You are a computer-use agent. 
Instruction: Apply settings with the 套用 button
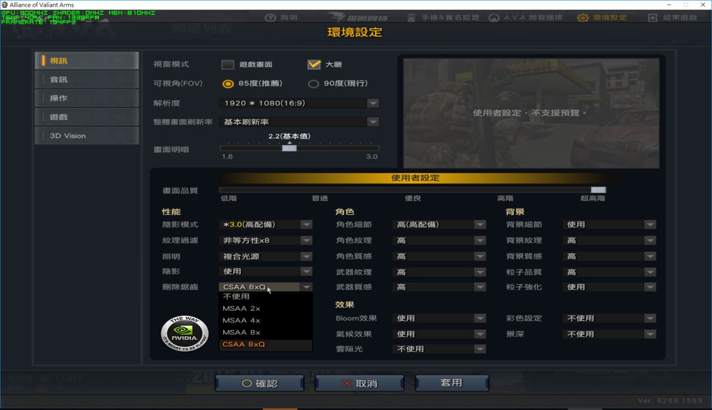coord(452,383)
